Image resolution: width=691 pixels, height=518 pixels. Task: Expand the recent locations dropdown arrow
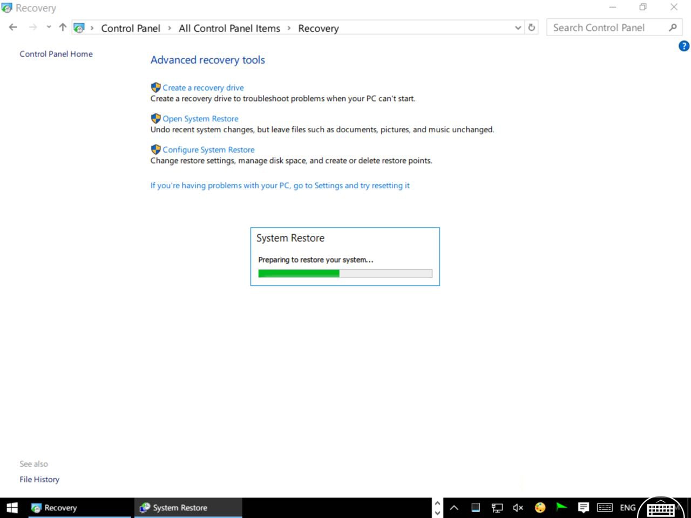click(49, 28)
